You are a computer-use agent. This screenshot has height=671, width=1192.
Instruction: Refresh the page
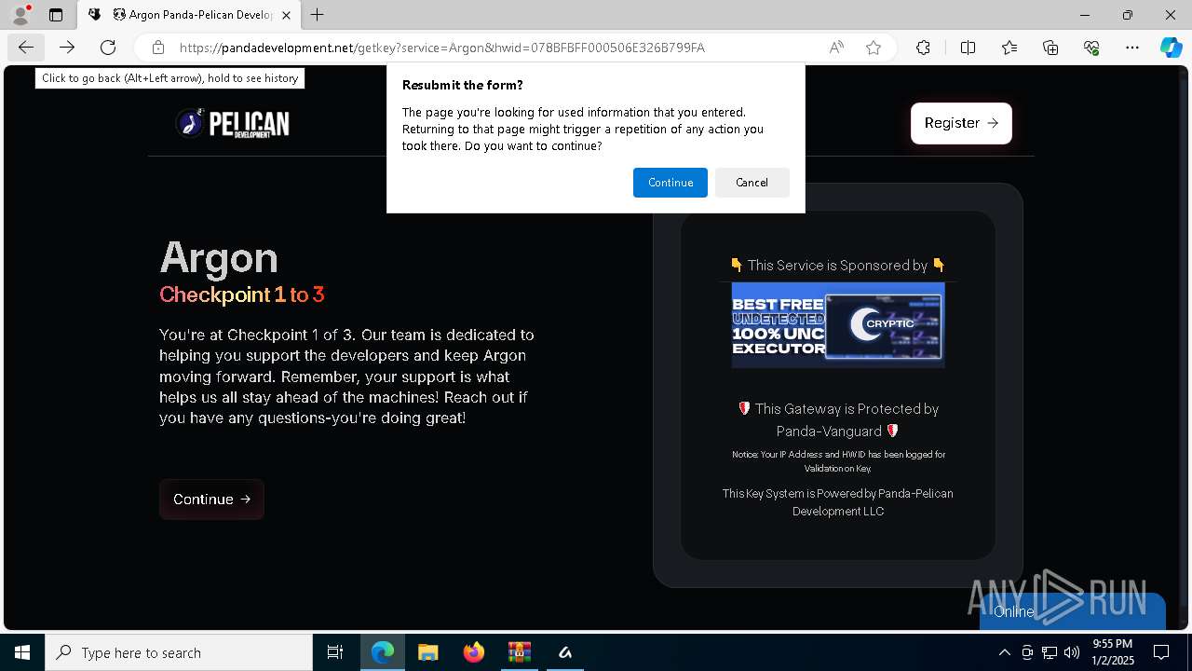(x=108, y=48)
